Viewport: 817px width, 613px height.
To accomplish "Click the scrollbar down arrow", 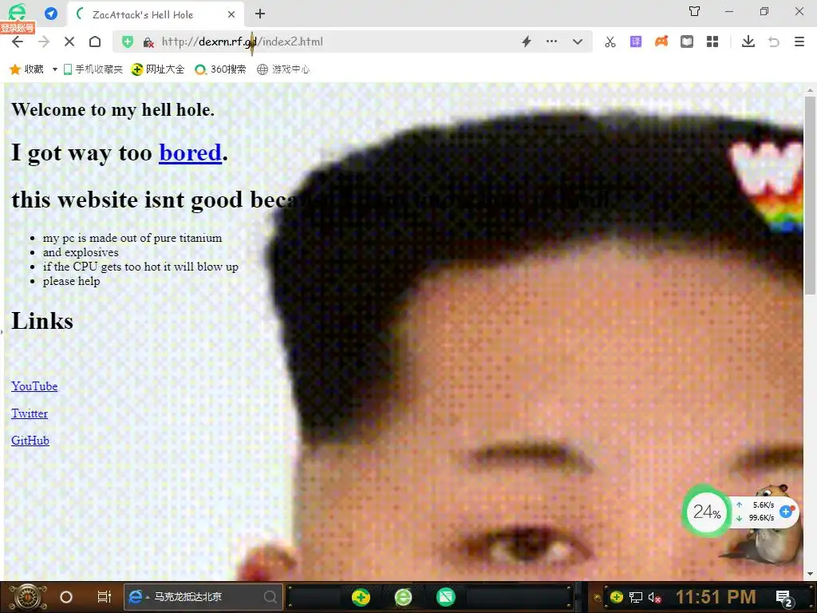I will pyautogui.click(x=810, y=574).
